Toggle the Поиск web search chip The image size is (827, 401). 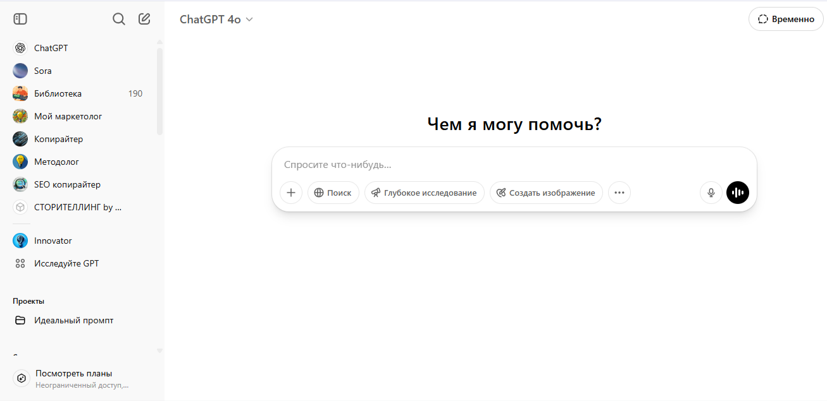coord(333,193)
